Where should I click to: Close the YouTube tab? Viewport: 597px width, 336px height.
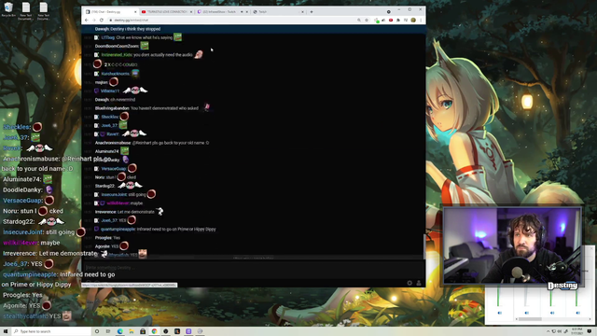coord(191,12)
